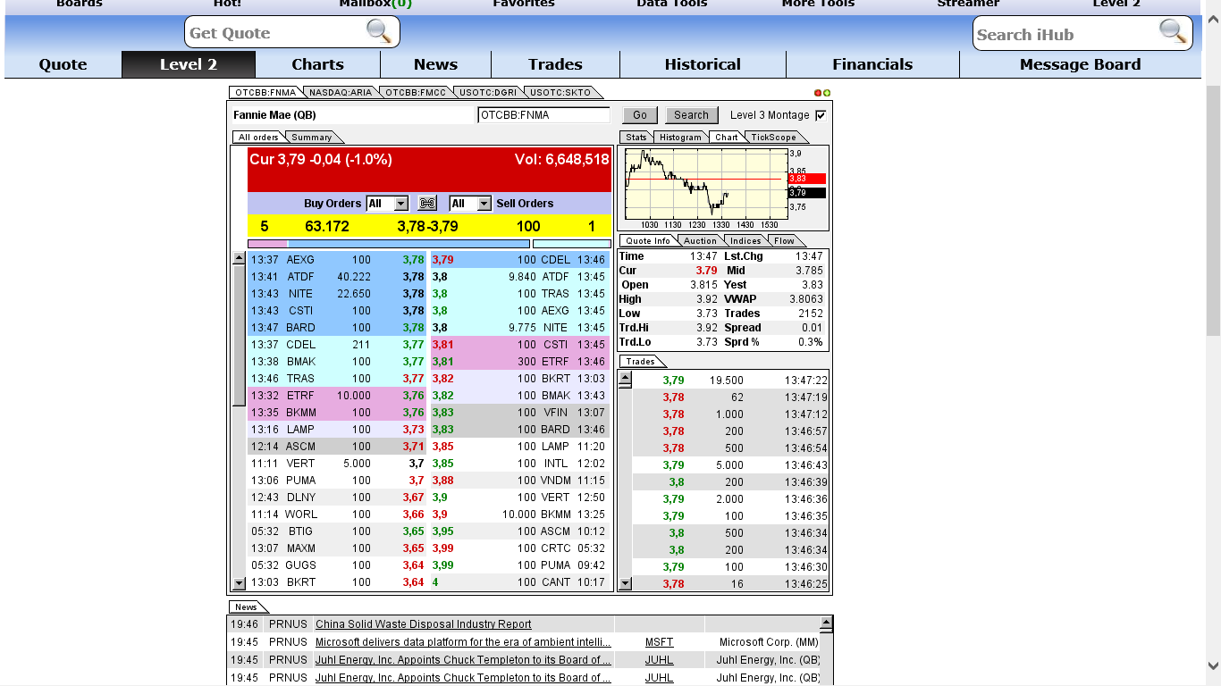Open the Histogram tab
The image size is (1221, 686).
[681, 138]
